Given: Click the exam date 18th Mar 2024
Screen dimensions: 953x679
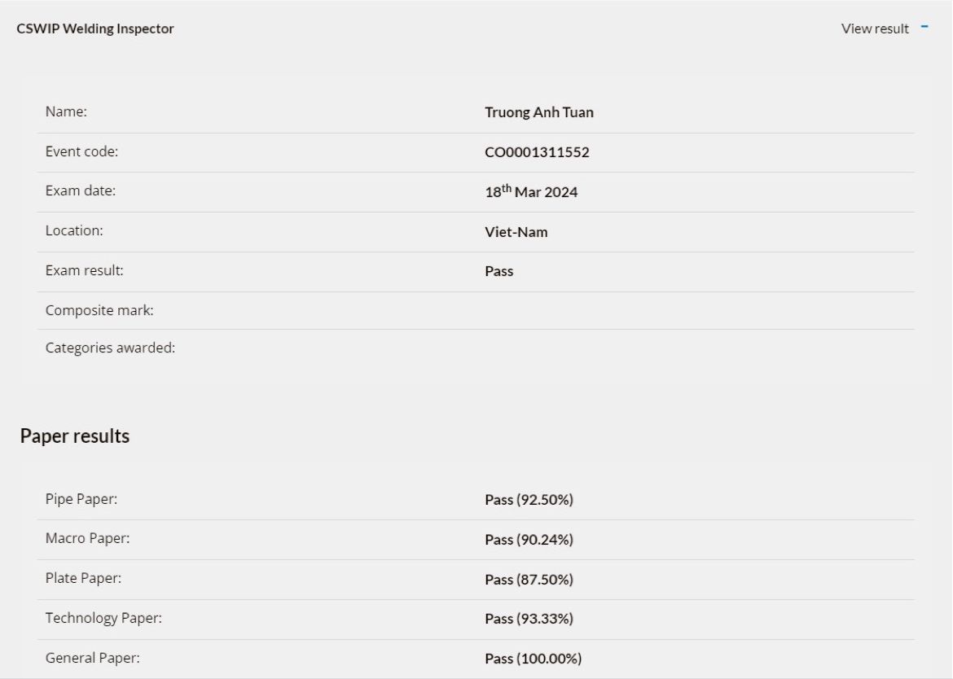Looking at the screenshot, I should 531,191.
